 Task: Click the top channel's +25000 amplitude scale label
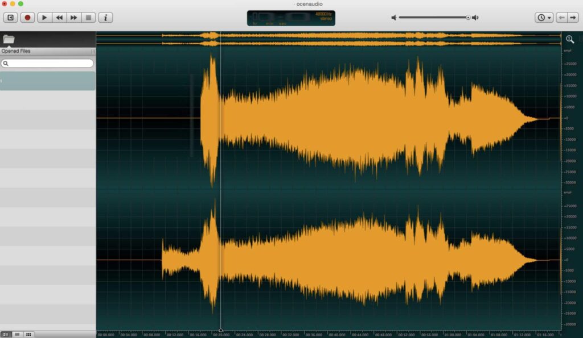click(570, 64)
